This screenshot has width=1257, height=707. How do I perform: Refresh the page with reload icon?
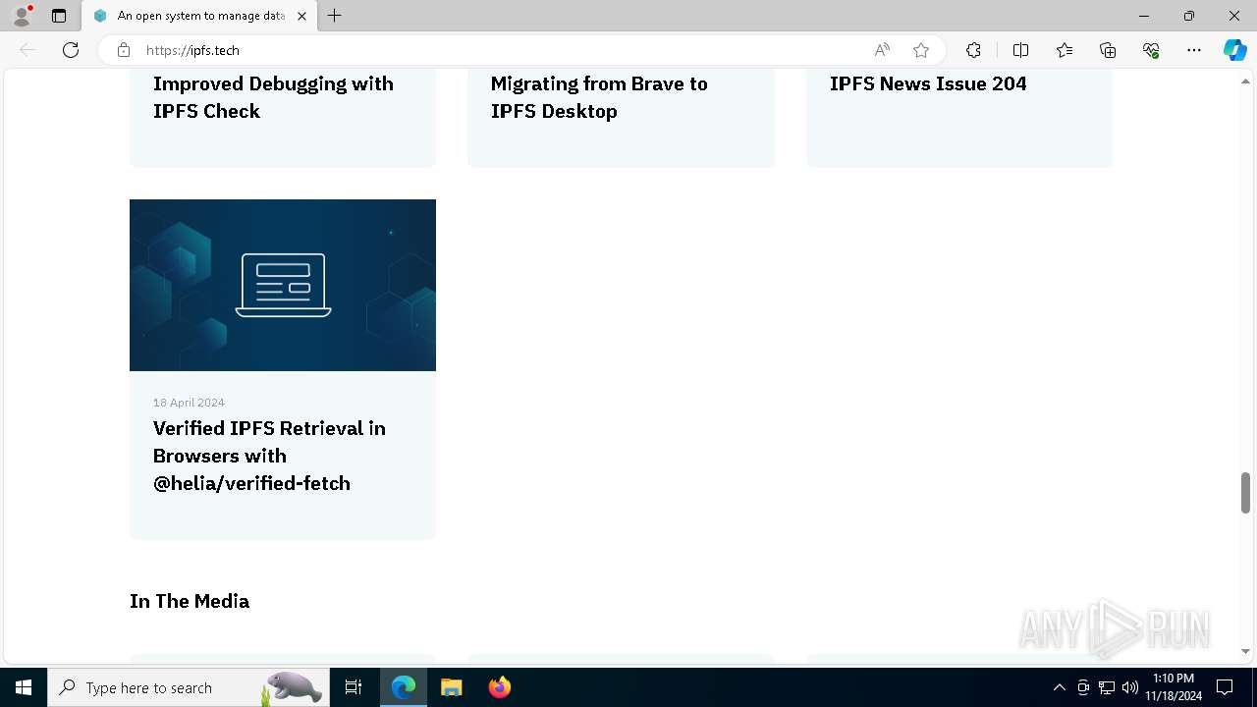(71, 50)
